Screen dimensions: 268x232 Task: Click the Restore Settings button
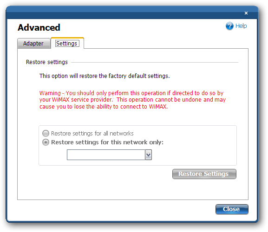(x=204, y=174)
